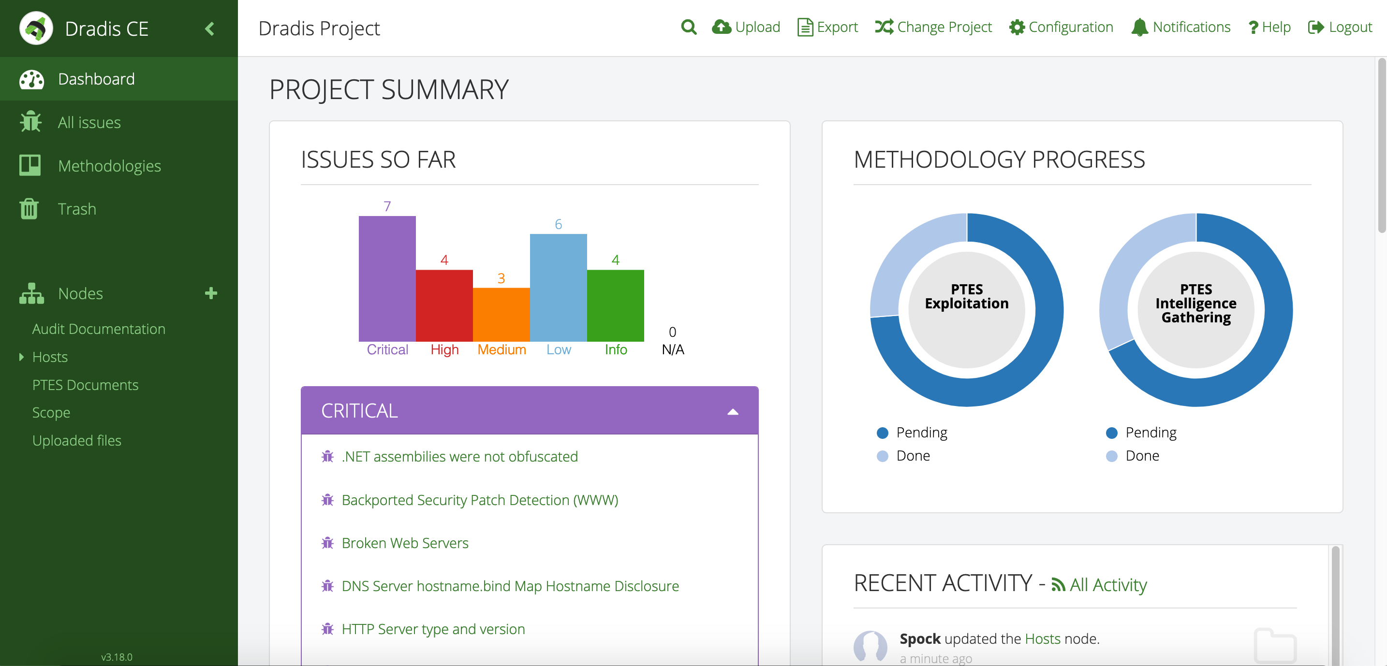Toggle the sidebar collapse arrow

click(209, 28)
